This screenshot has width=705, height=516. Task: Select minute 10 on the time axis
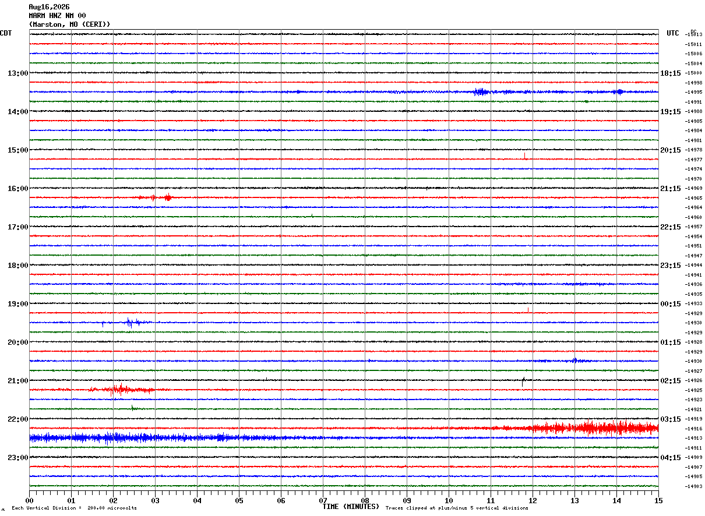point(449,500)
